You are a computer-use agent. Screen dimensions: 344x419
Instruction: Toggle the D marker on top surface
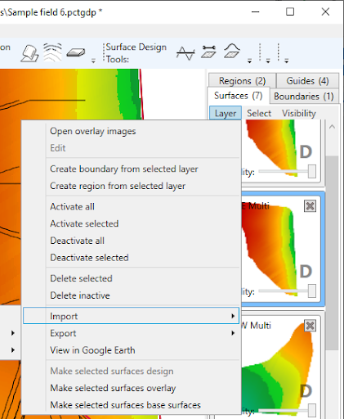306,151
